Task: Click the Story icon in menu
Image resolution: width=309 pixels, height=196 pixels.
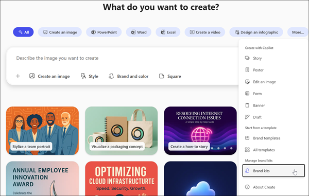Action: click(x=247, y=58)
